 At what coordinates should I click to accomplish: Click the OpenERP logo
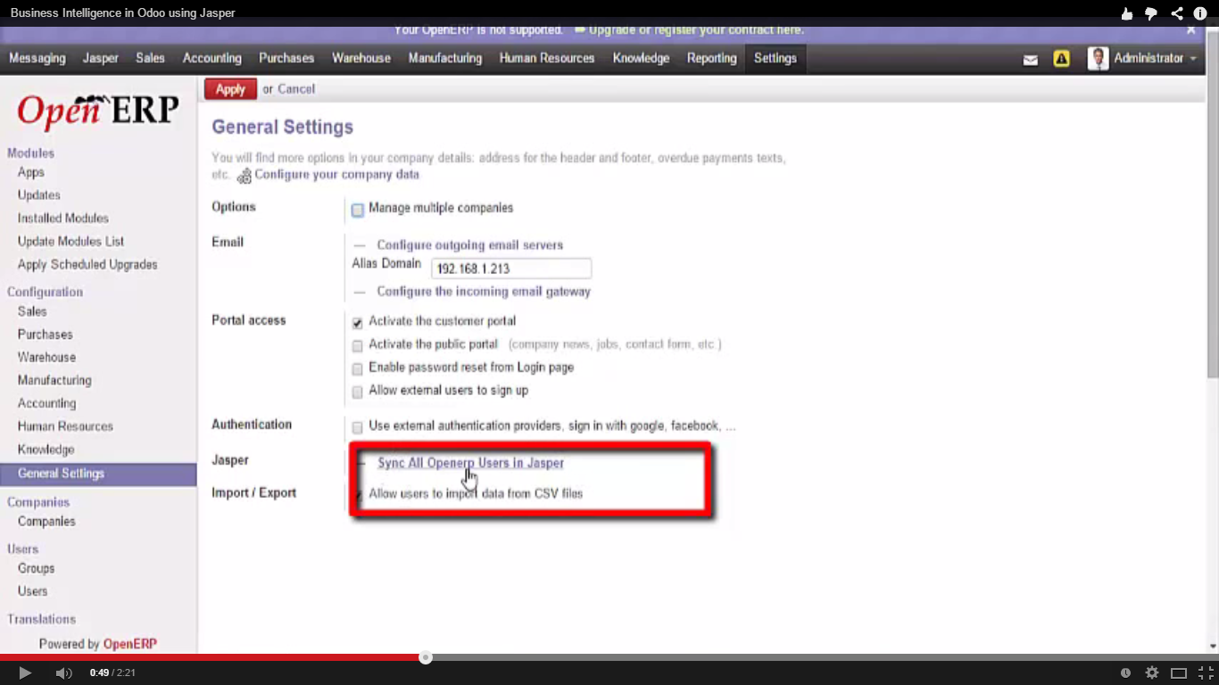98,111
